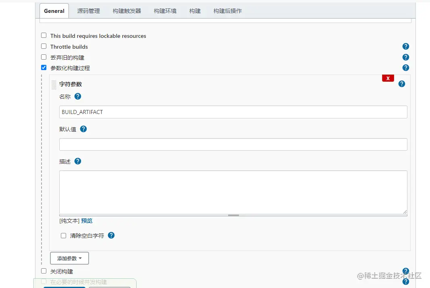Grab the 字符参数 drag handle
The image size is (430, 288).
coord(54,85)
